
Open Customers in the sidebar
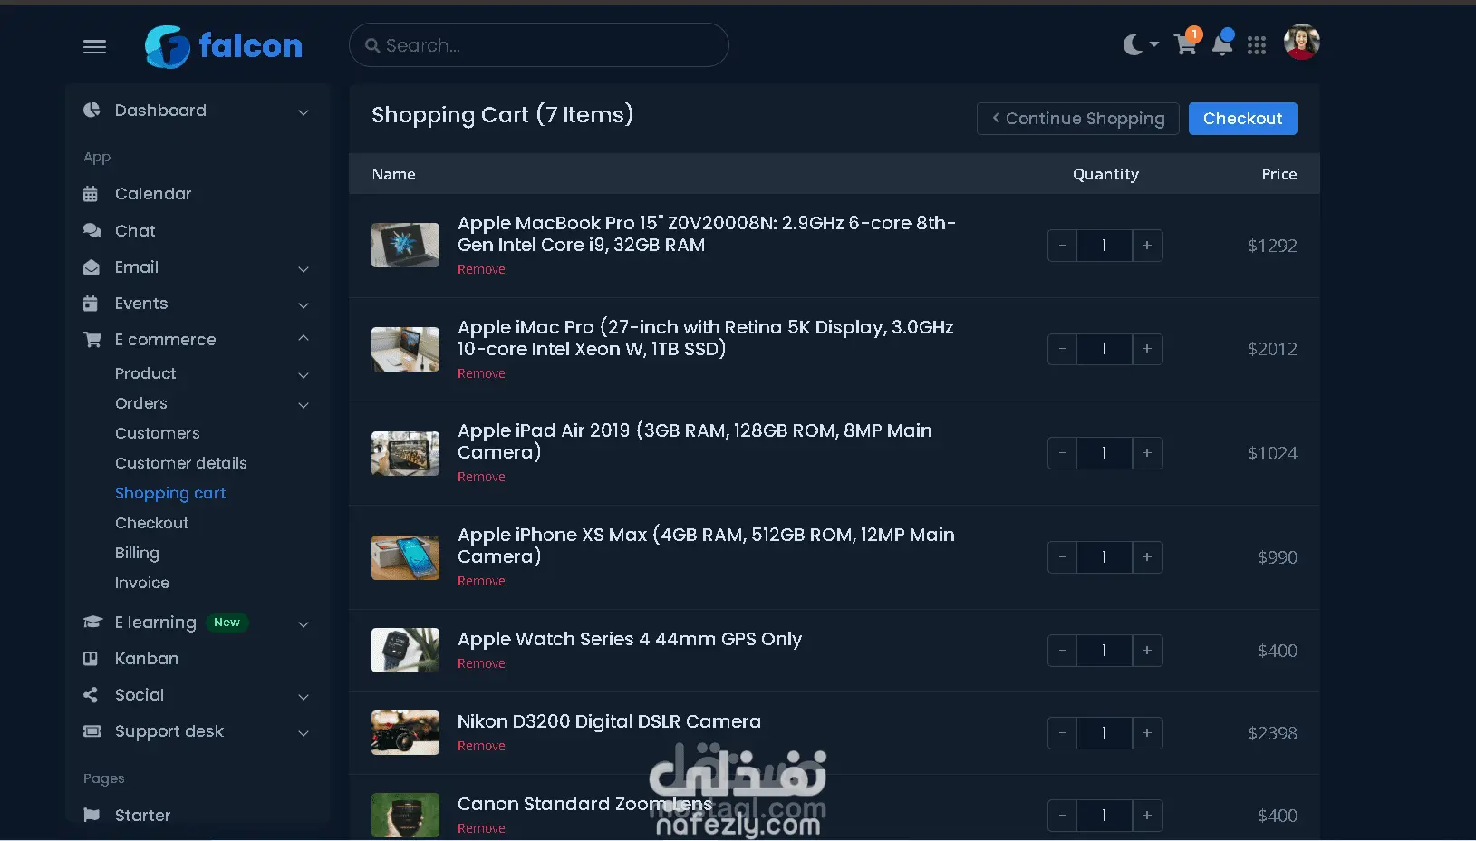(x=158, y=433)
